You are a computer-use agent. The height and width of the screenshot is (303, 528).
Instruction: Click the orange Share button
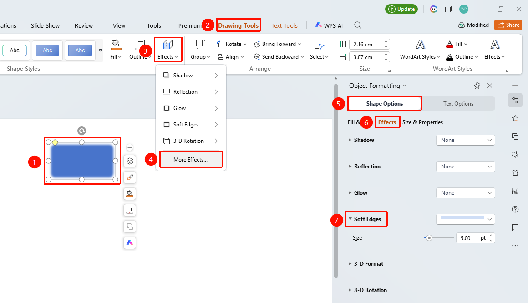[508, 25]
